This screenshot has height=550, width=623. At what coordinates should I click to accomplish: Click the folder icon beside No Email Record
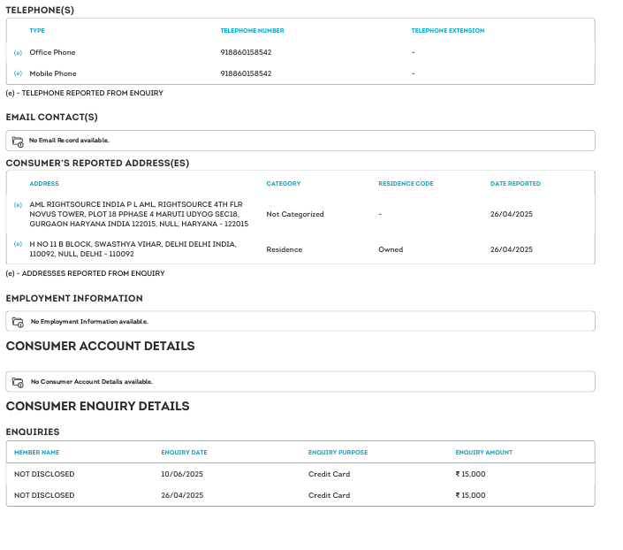click(x=18, y=141)
